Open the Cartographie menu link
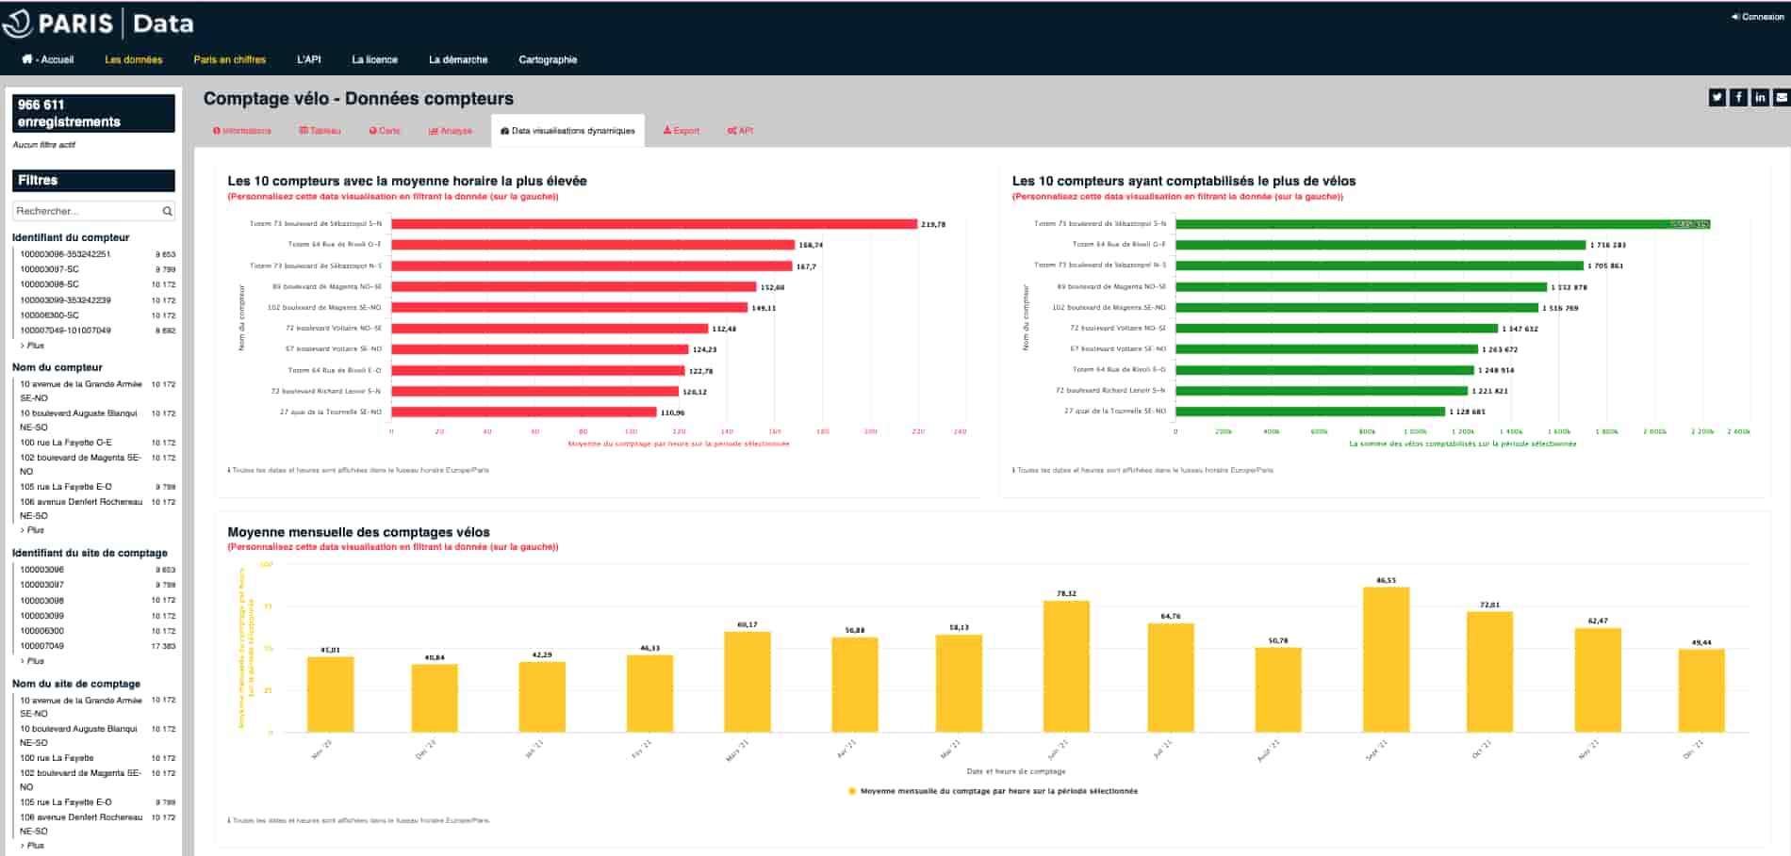 point(548,59)
